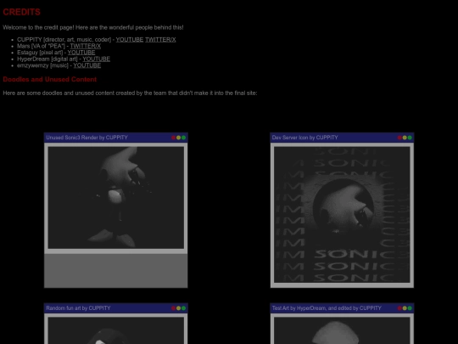The image size is (458, 344).
Task: Click 'emzywemzy [music]' text
Action: point(42,65)
